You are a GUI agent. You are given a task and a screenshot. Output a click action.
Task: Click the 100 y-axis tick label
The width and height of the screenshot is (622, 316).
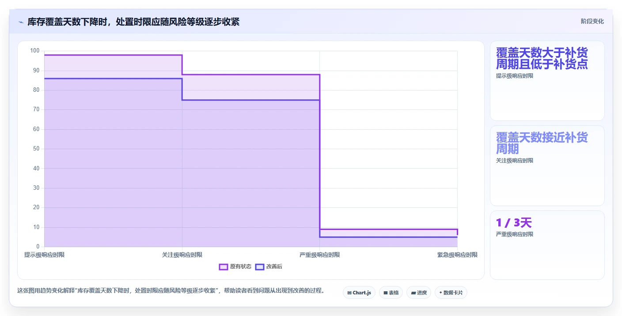coord(35,51)
